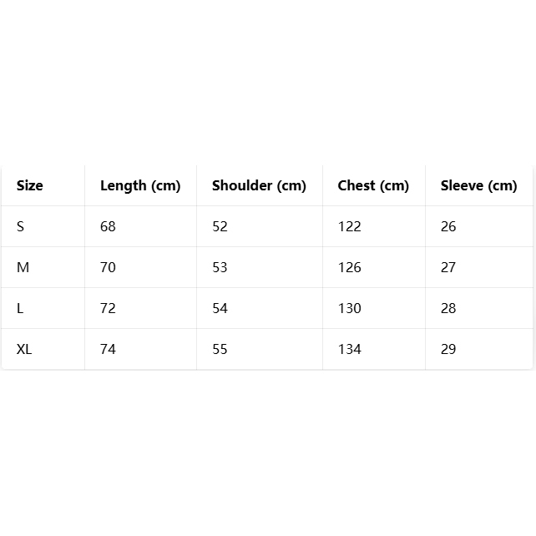Click the Chest (cm) column header
The height and width of the screenshot is (536, 536).
(373, 185)
